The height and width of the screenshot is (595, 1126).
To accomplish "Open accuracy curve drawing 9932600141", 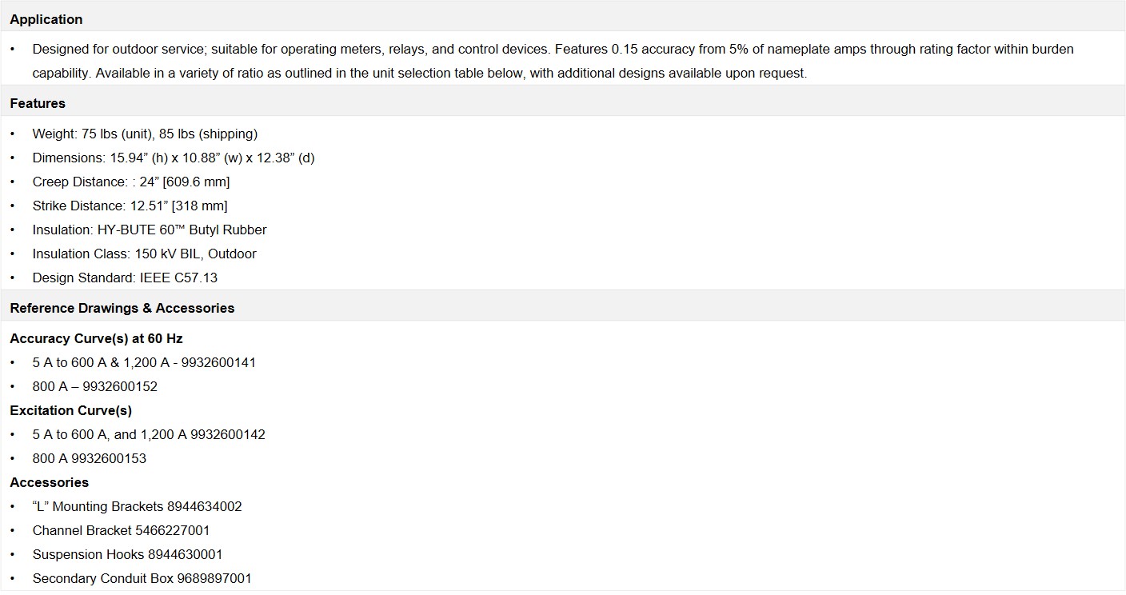I will pyautogui.click(x=218, y=362).
